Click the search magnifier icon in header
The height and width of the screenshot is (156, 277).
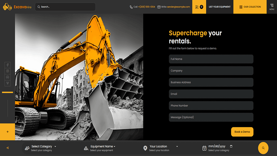coord(39,7)
